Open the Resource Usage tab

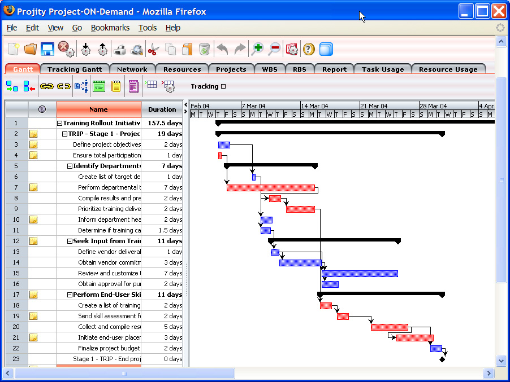(x=448, y=69)
